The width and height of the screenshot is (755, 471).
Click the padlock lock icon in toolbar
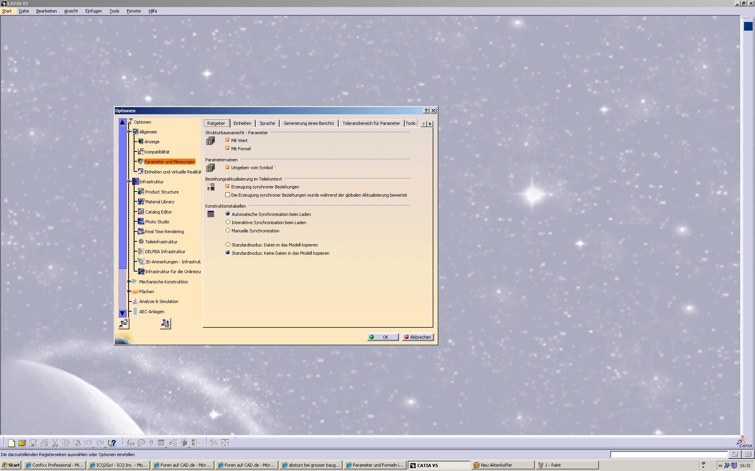(x=184, y=443)
